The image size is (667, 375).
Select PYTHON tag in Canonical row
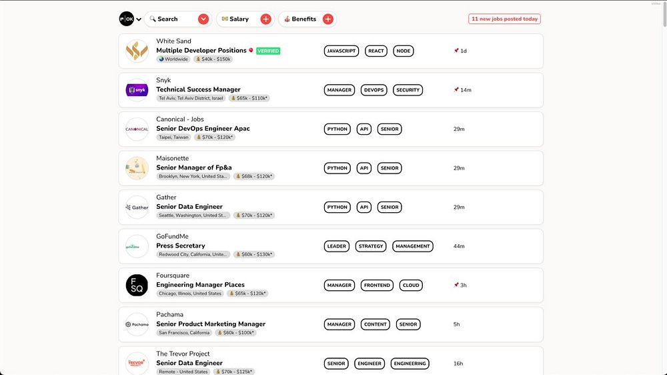pos(338,129)
